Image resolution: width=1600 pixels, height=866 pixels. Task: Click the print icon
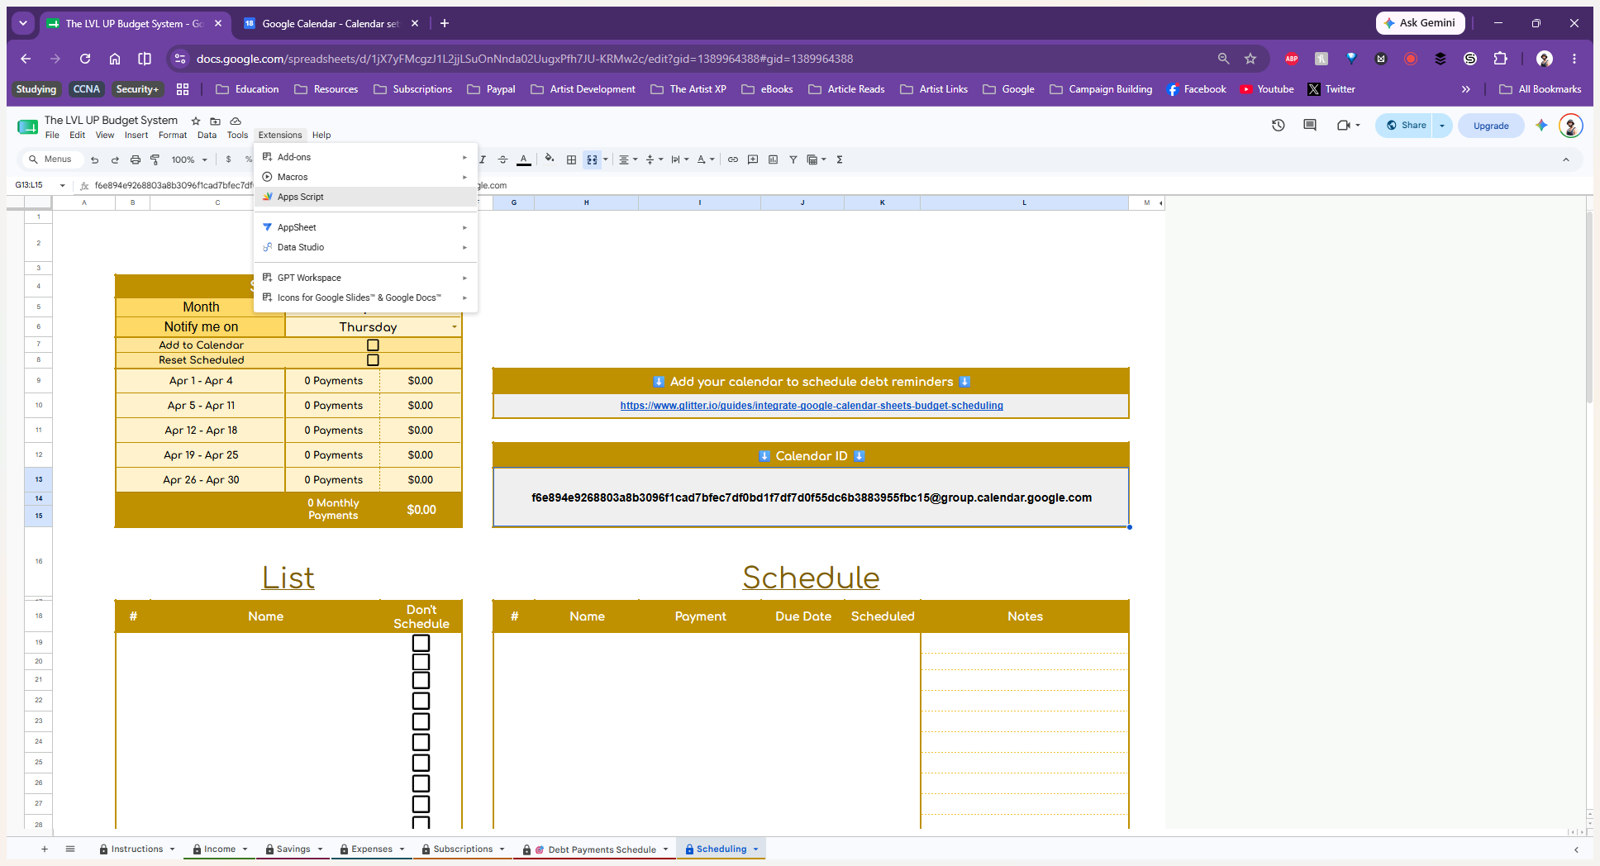click(x=135, y=159)
